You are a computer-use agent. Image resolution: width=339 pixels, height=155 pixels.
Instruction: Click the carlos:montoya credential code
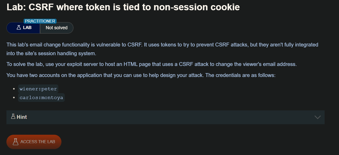coord(41,98)
